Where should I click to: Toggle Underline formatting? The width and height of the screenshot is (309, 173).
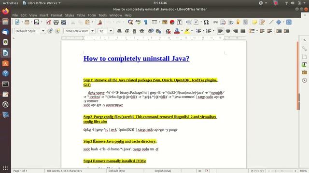click(x=134, y=31)
